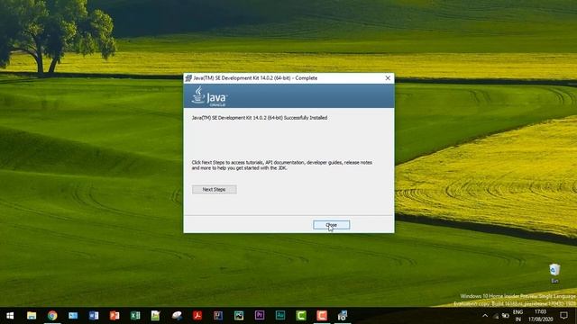Show hidden system tray icons
577x324 pixels.
[x=485, y=316]
